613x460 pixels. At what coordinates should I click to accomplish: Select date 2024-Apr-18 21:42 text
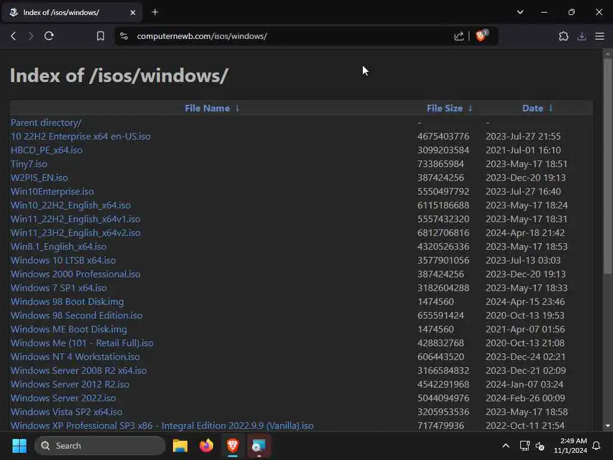(525, 233)
